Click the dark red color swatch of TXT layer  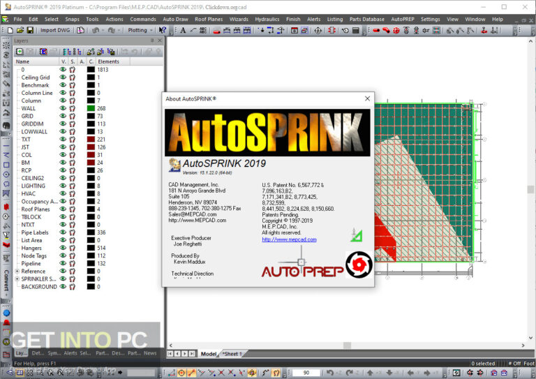(91, 139)
